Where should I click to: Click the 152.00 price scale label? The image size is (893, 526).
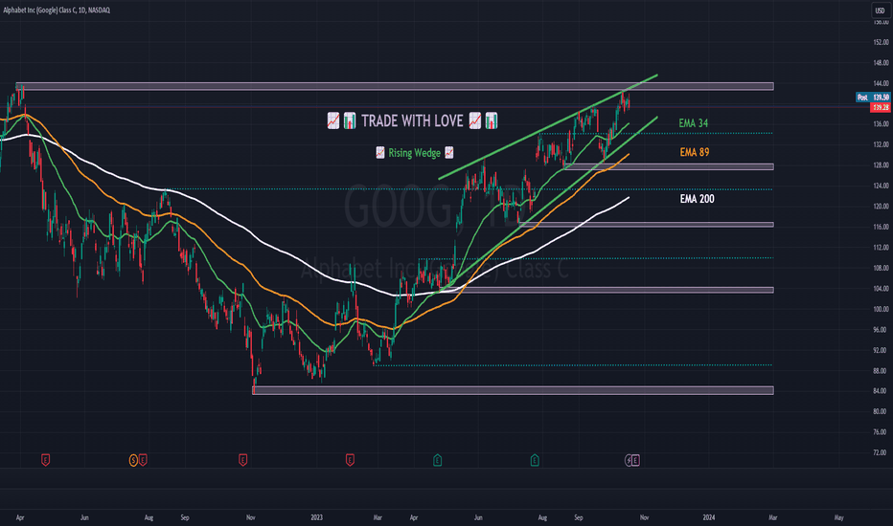point(881,42)
